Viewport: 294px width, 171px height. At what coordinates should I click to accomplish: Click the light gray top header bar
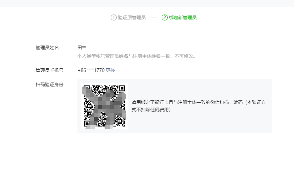[x=147, y=4]
